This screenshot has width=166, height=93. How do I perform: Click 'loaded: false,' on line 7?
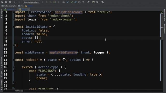(34, 34)
